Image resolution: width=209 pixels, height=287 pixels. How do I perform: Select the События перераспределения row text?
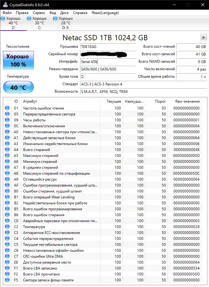pos(48,239)
